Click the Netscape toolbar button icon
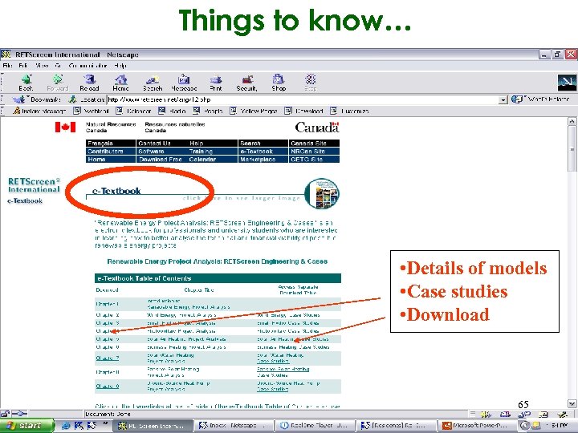 (184, 82)
